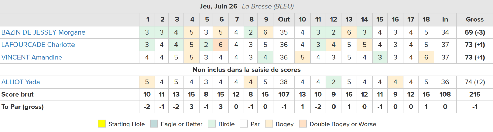The image size is (493, 132).
Task: Click the Eagle or Better legend swatch
Action: coord(154,124)
